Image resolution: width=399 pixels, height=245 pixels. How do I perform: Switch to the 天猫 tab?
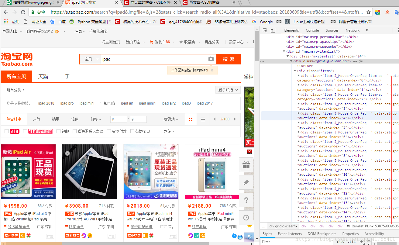pos(43,76)
